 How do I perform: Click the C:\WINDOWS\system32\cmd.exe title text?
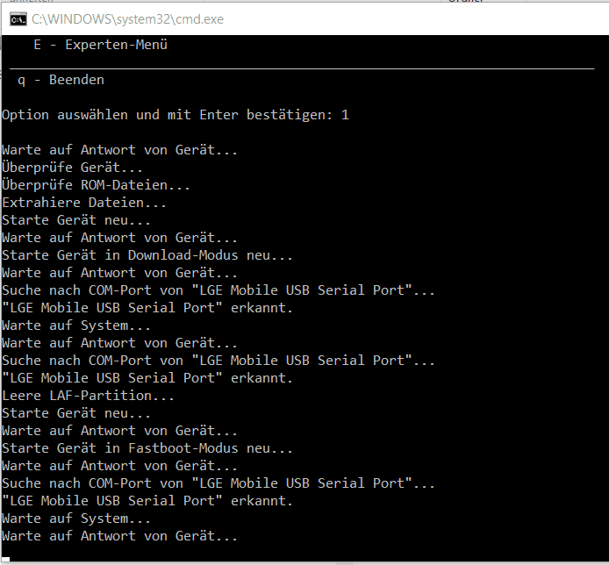(127, 19)
